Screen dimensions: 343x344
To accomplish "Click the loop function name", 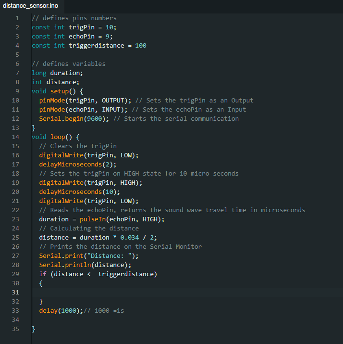I will pos(58,137).
